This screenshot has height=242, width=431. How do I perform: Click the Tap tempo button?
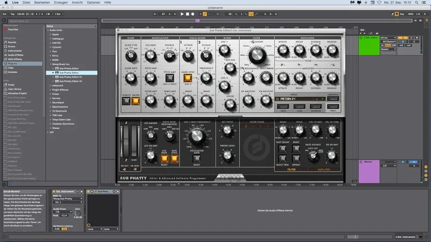point(13,14)
